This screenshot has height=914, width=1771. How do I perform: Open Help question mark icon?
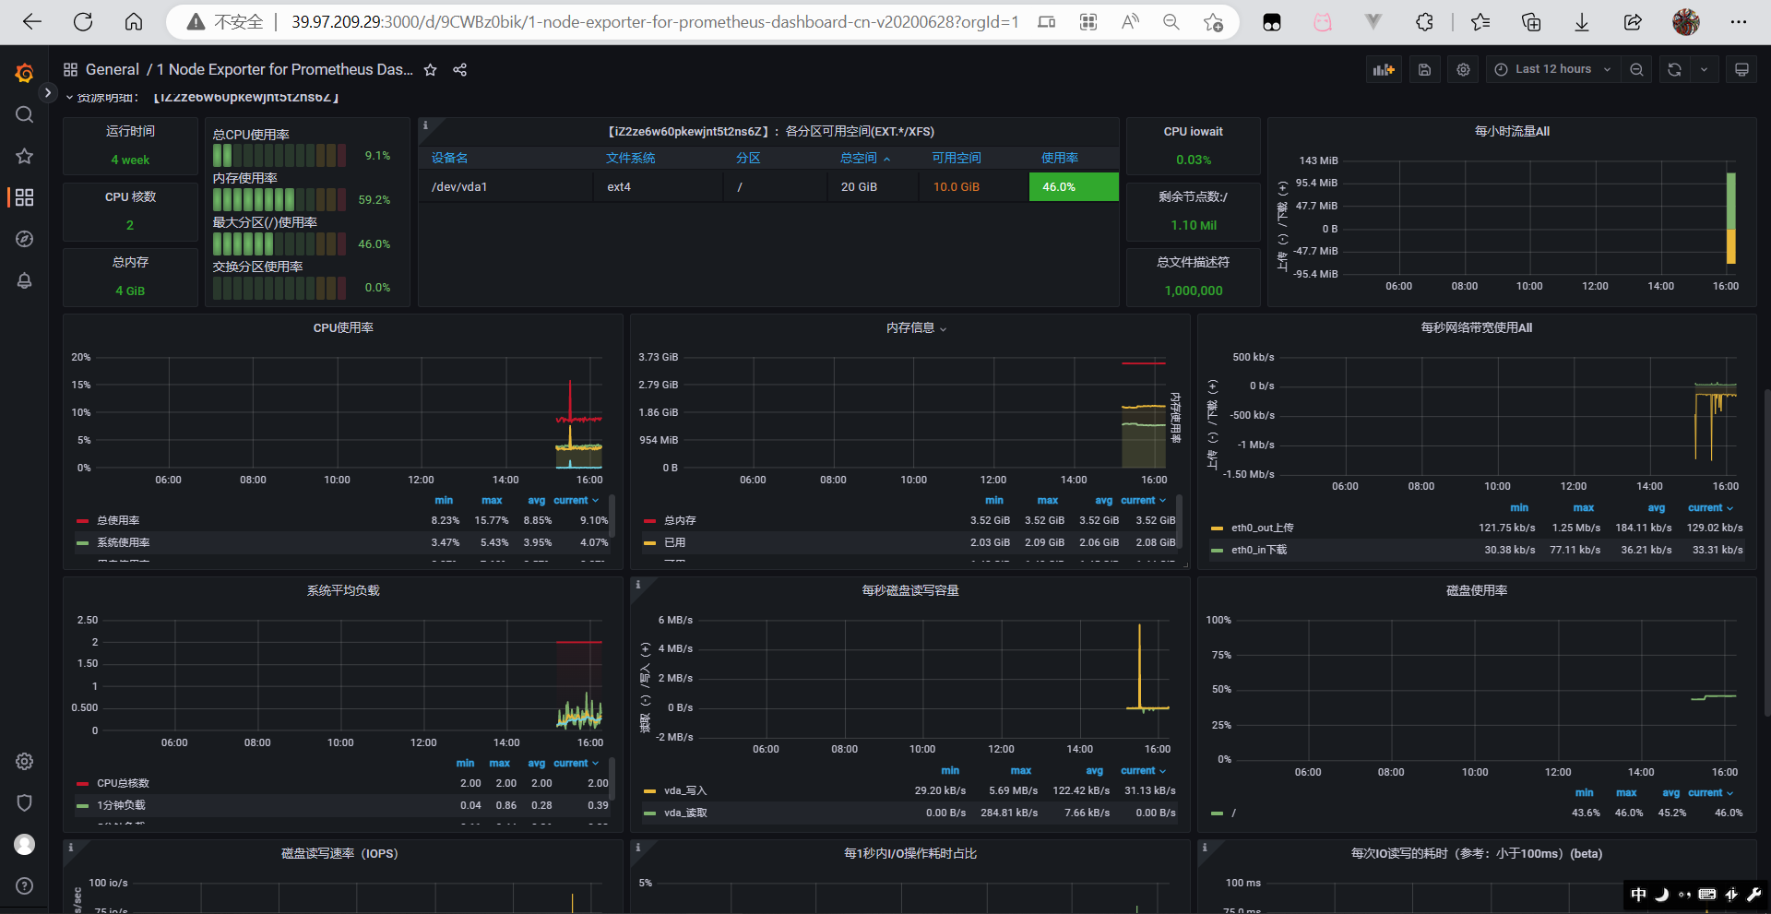point(25,885)
